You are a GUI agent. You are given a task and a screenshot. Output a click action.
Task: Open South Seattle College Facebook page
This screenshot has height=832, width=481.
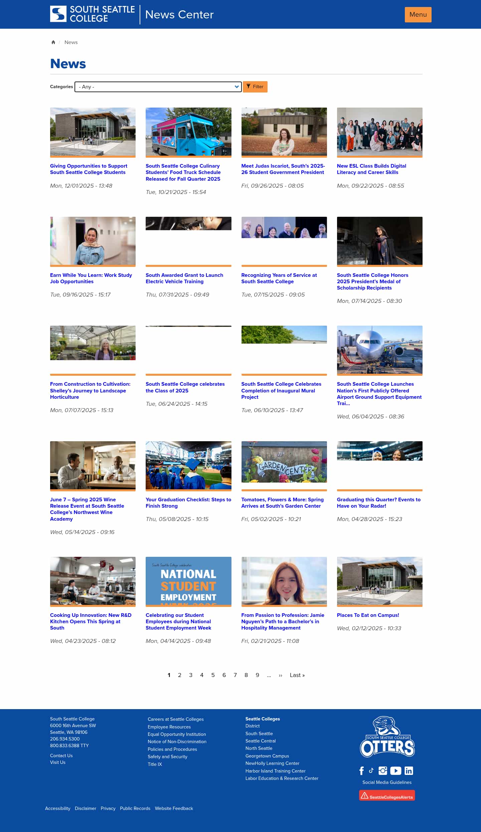tap(361, 771)
